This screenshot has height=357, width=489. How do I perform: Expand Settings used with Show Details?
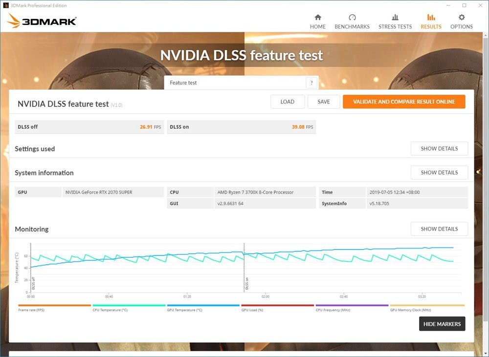tap(439, 148)
